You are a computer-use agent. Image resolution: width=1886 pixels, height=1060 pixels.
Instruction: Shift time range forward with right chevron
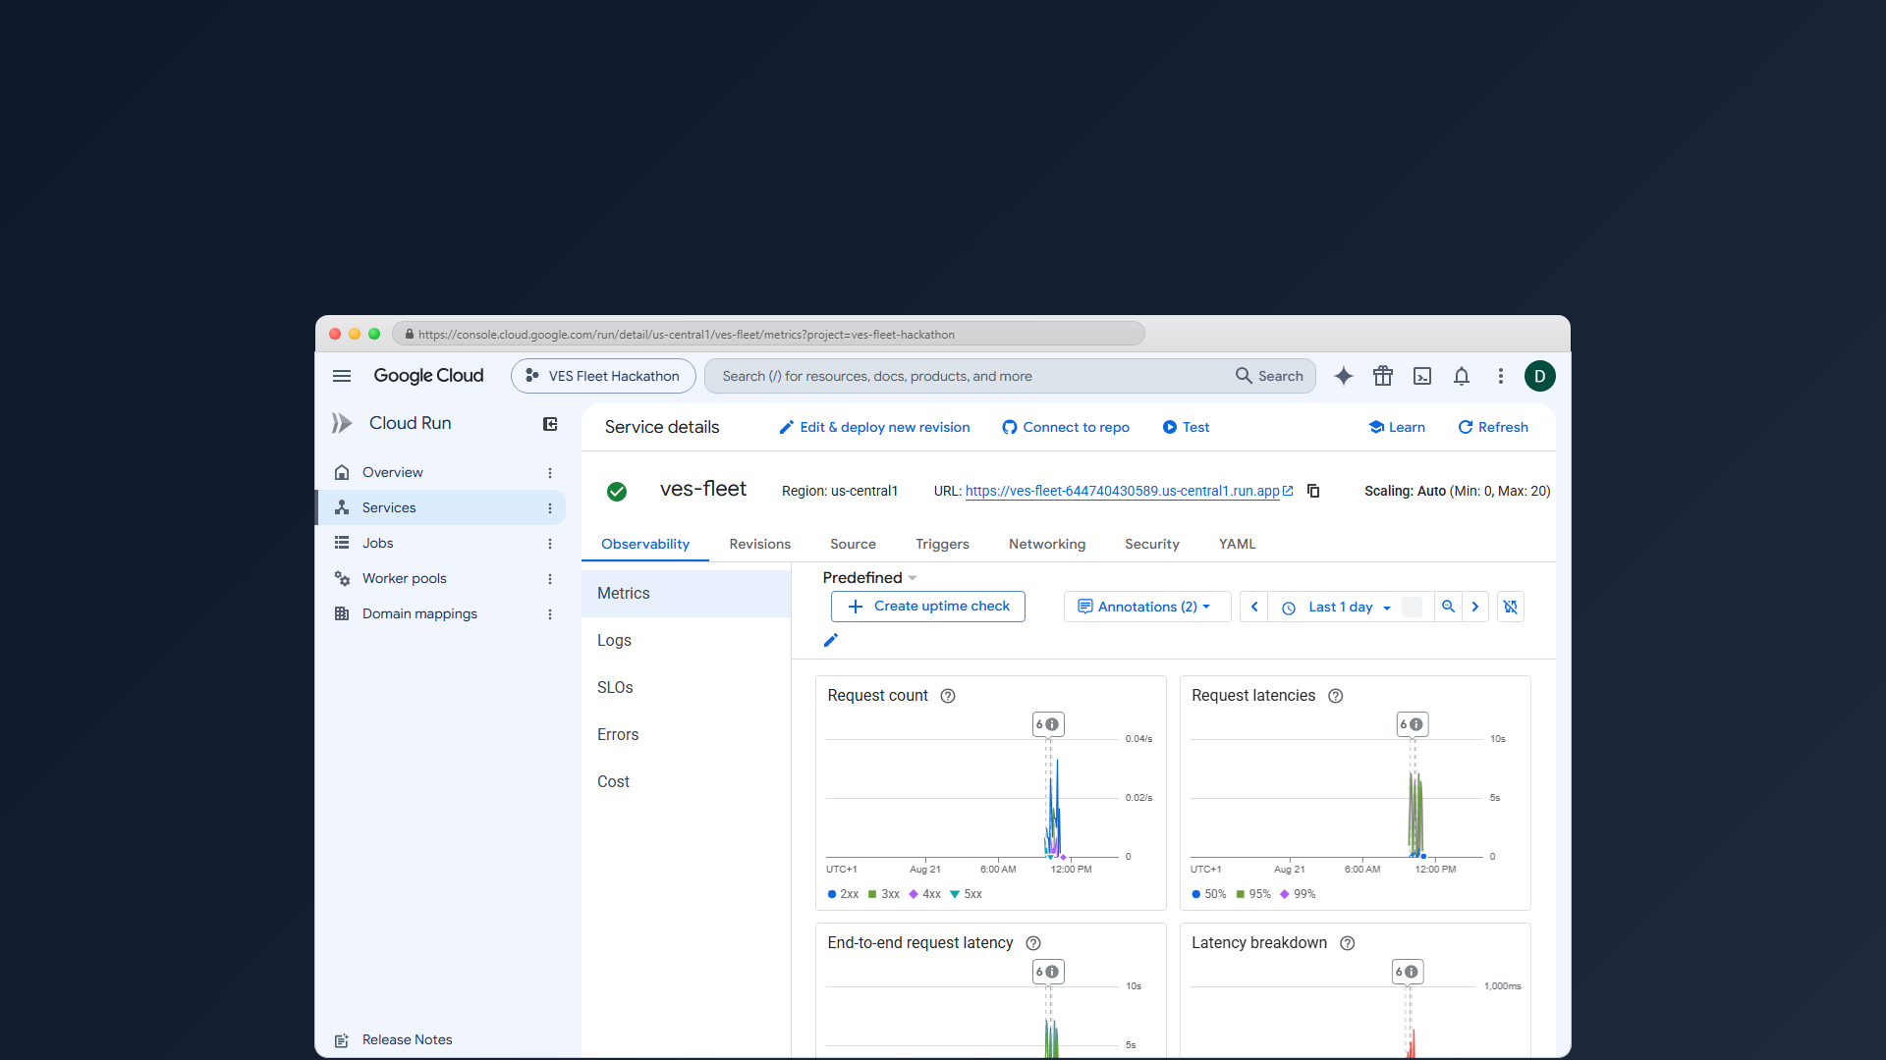point(1475,607)
